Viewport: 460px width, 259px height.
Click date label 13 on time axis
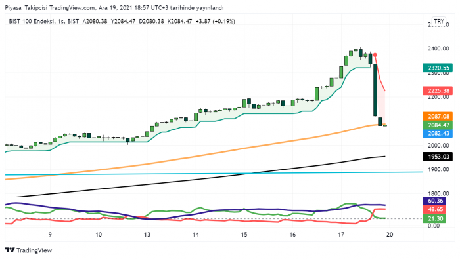[147, 235]
